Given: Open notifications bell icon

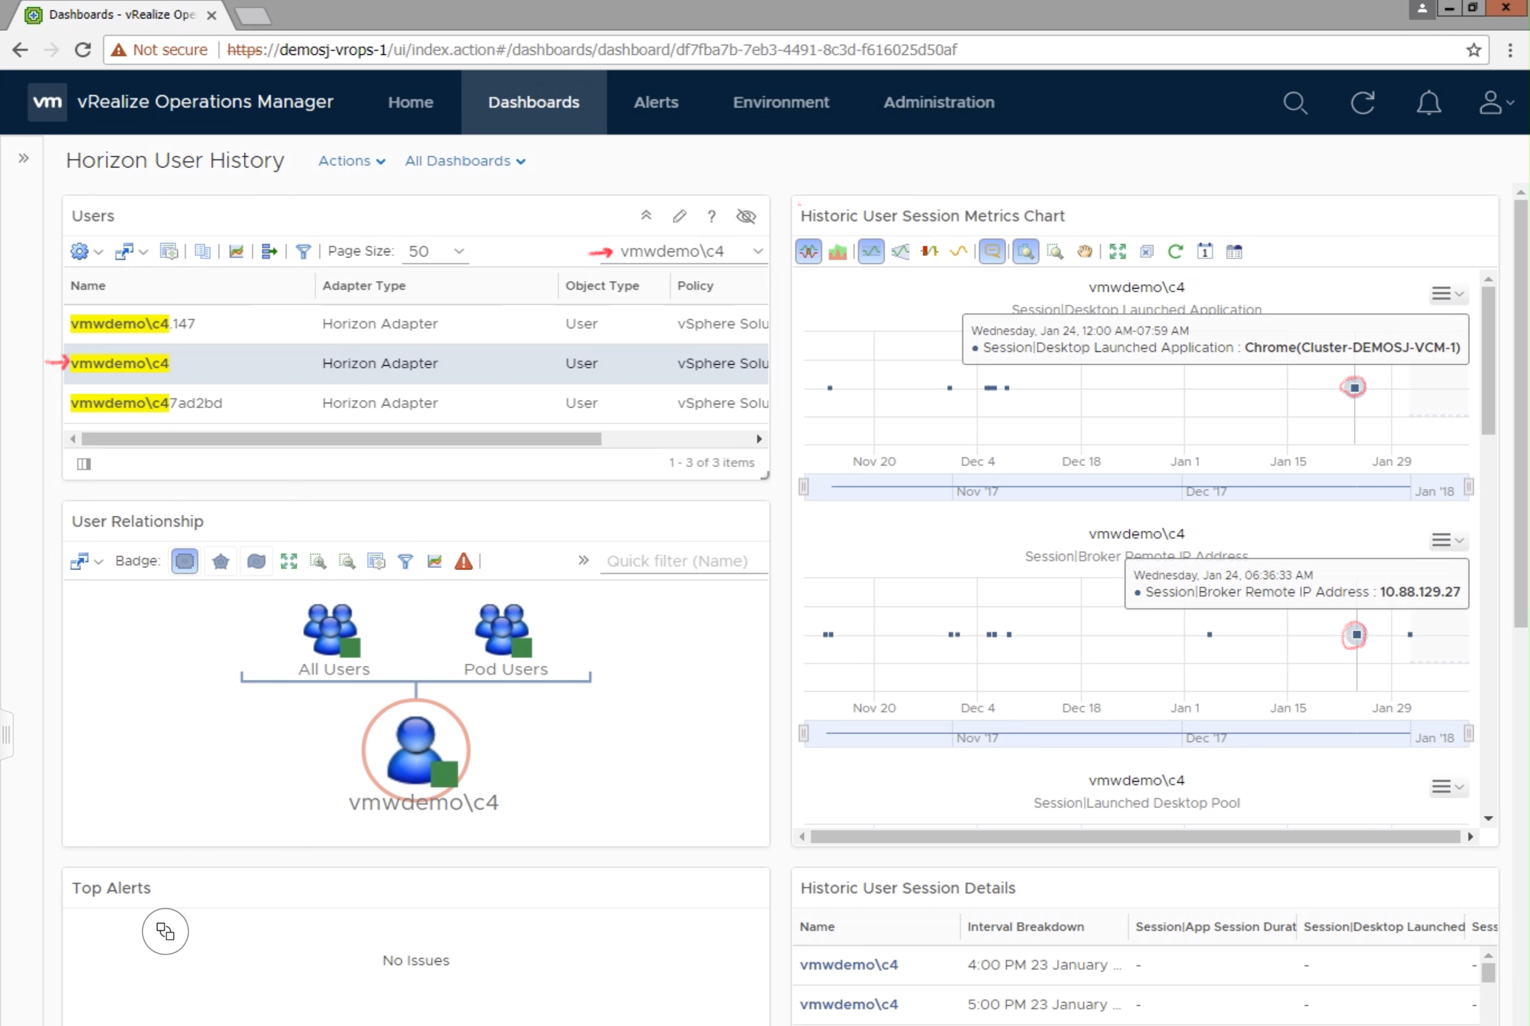Looking at the screenshot, I should [x=1429, y=104].
